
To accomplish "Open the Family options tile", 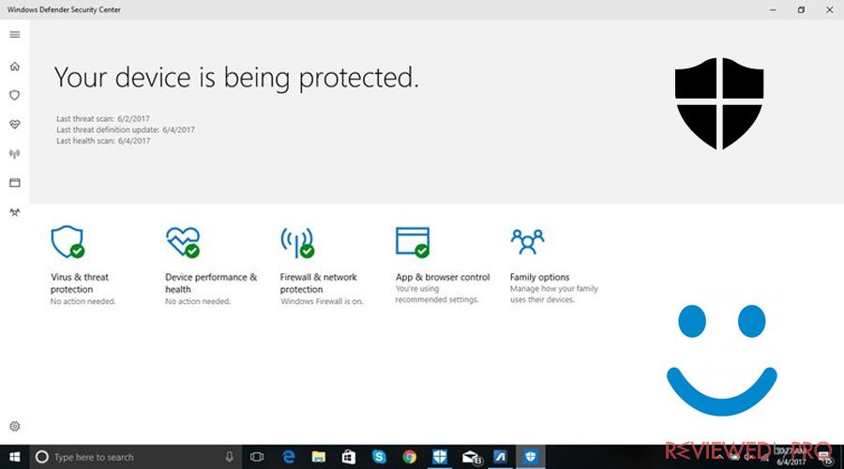I will point(554,265).
